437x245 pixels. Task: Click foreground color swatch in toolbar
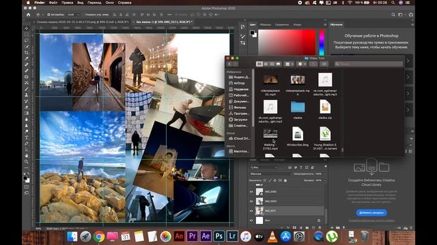pyautogui.click(x=25, y=178)
